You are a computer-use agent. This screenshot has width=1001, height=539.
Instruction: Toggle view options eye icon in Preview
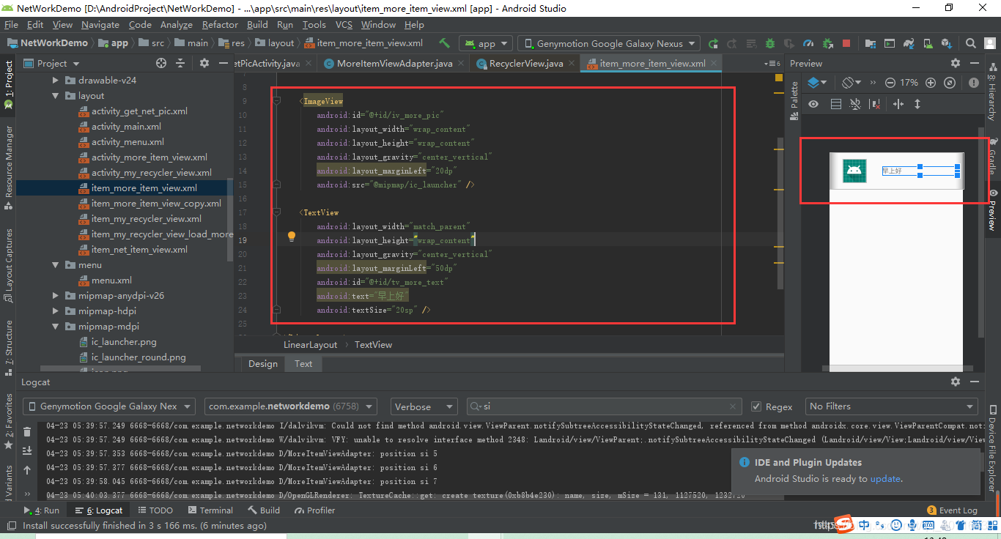point(813,103)
